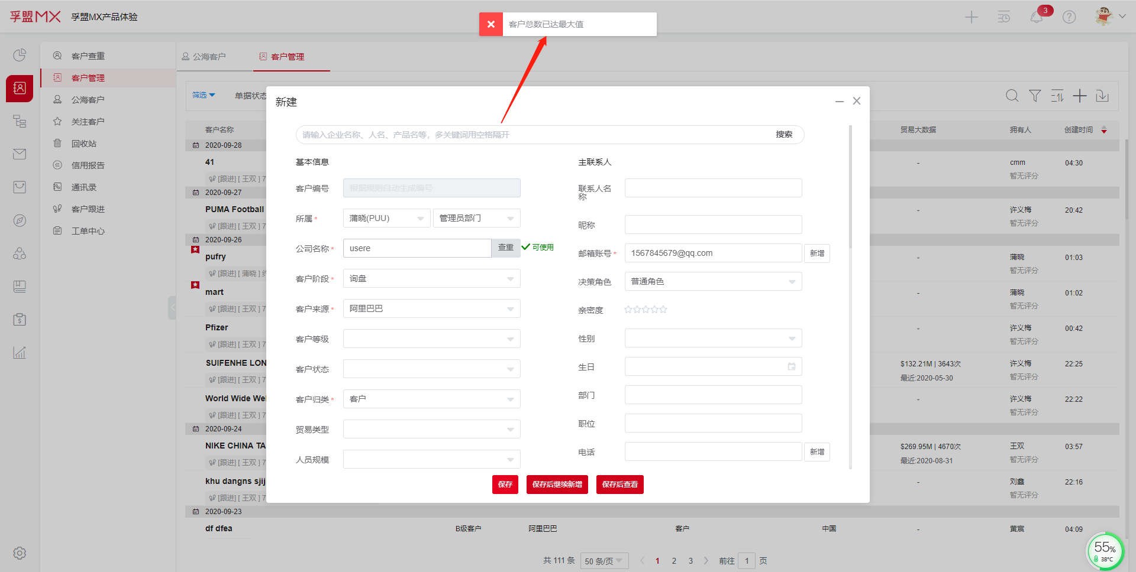Click the statistics chart sidebar icon

pyautogui.click(x=20, y=353)
